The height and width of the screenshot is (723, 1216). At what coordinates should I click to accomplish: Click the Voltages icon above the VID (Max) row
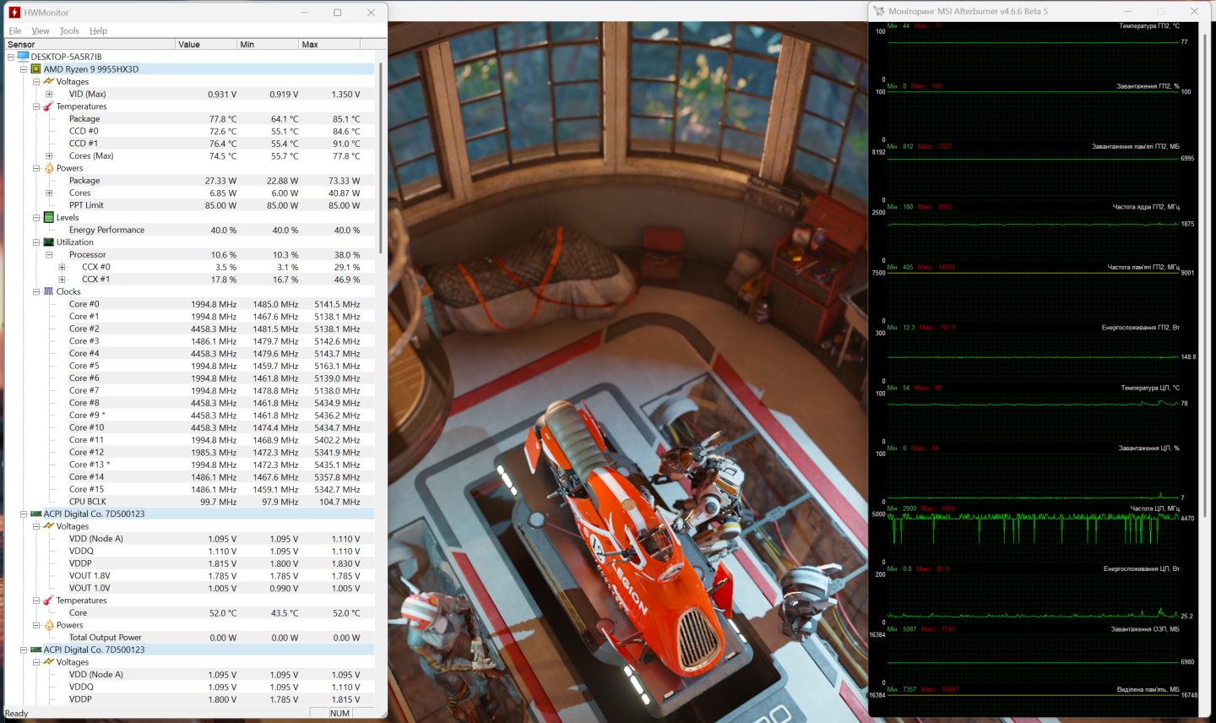(x=49, y=82)
